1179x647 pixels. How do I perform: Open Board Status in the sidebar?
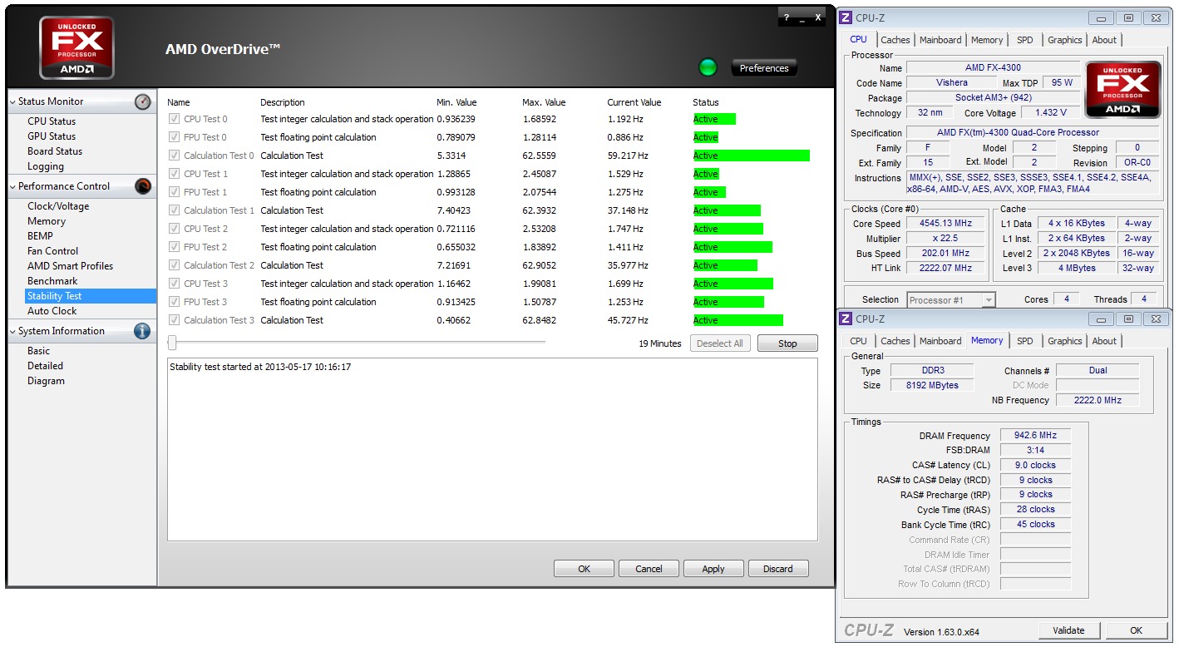coord(55,151)
